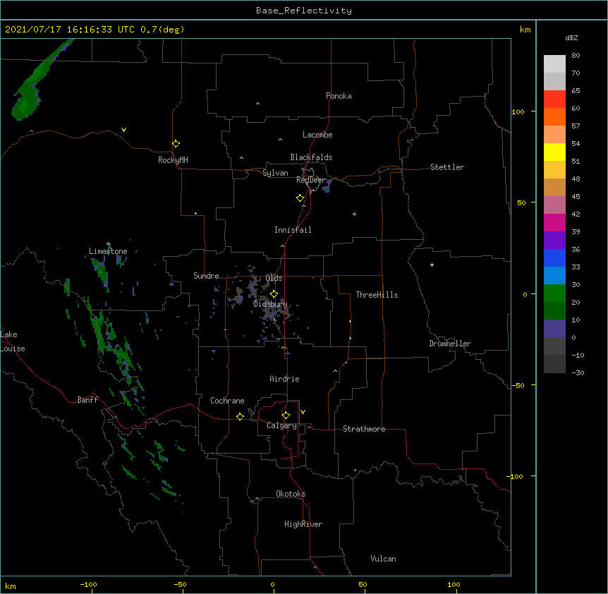Click the Airdrie label
This screenshot has width=608, height=594.
click(284, 379)
